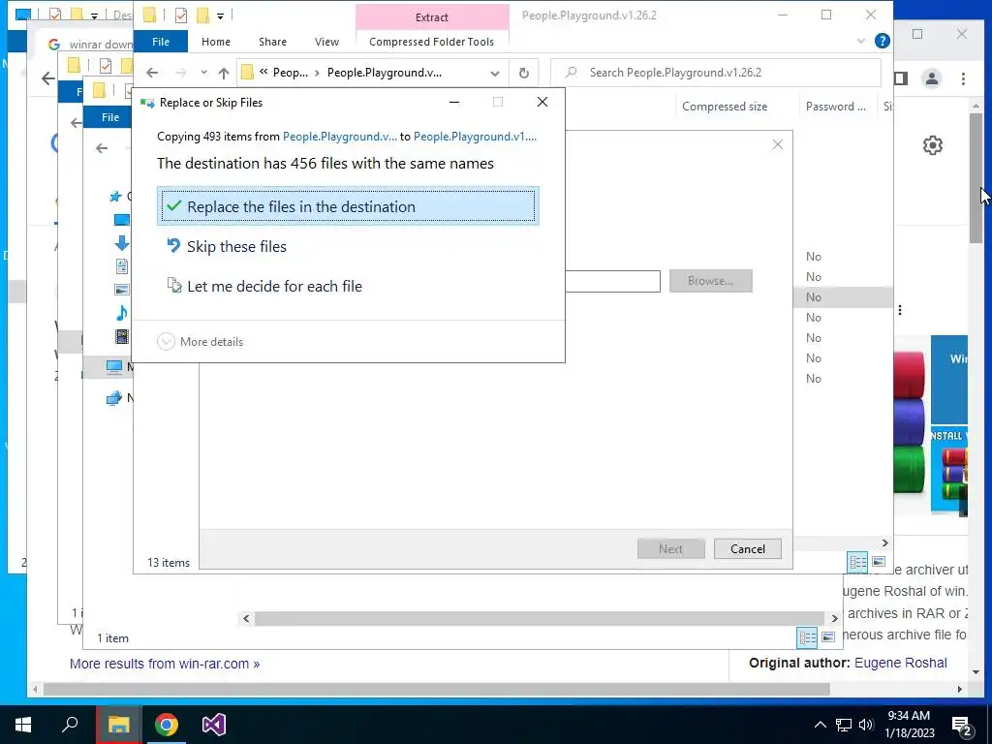
Task: Open File Explorer from taskbar
Action: (x=118, y=725)
